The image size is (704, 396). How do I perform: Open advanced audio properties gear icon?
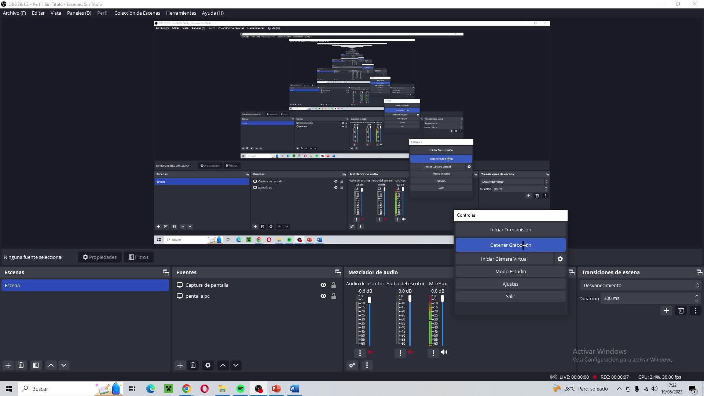coord(352,365)
